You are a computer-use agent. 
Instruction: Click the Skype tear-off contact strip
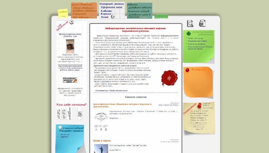[80, 114]
